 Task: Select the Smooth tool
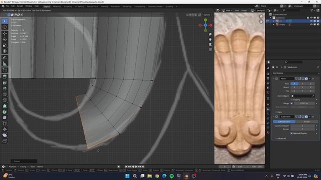[5, 117]
